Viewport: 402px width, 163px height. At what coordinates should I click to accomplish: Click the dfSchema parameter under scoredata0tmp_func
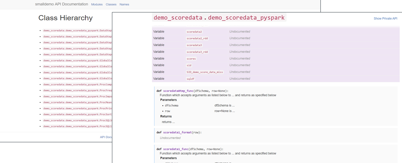point(172,106)
